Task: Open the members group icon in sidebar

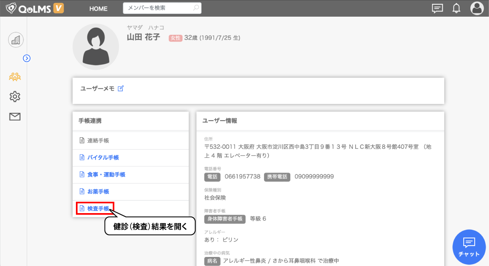Action: click(15, 76)
